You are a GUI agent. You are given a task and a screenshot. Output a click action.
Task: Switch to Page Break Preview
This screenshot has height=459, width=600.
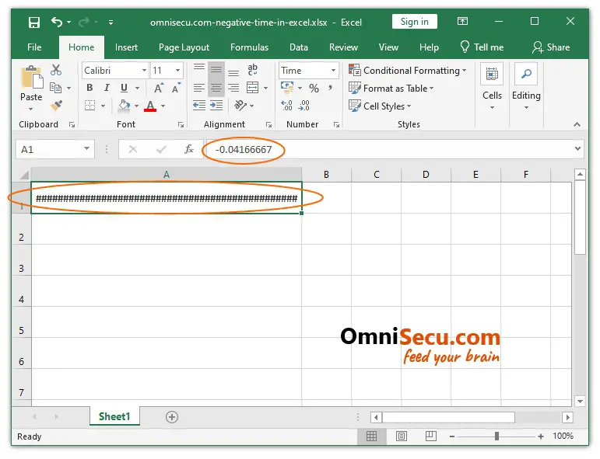[x=431, y=436]
